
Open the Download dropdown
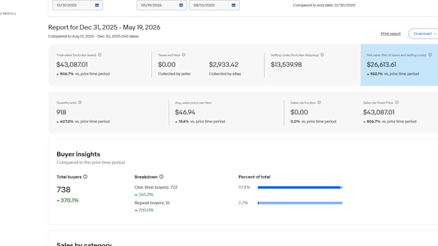click(424, 33)
